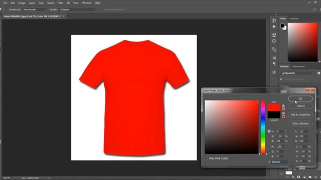Select the H (hue) radio button
Screen dimensions: 321x180
tap(269, 131)
